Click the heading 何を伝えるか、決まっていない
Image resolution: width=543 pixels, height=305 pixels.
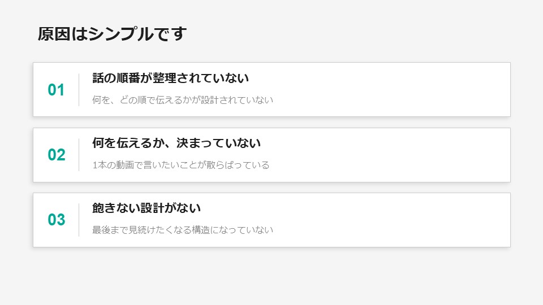[176, 143]
